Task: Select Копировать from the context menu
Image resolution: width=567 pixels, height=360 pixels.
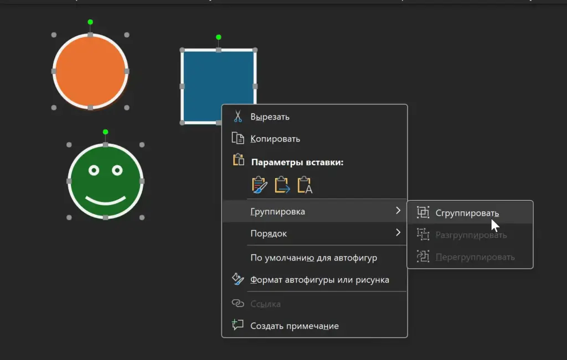Action: click(x=315, y=139)
